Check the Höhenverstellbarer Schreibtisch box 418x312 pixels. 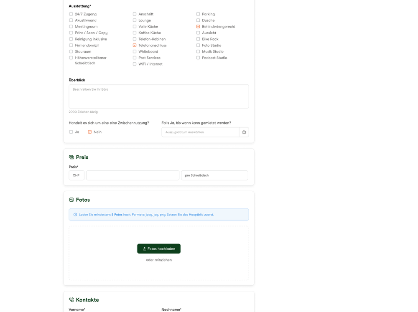(71, 58)
